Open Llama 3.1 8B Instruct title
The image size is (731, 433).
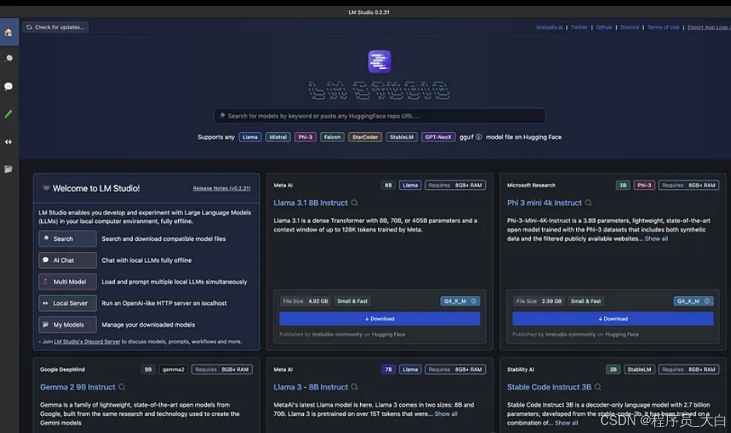[310, 203]
